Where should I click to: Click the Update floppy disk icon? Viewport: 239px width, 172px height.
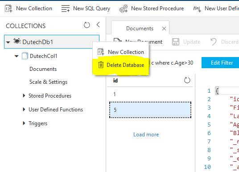[176, 42]
